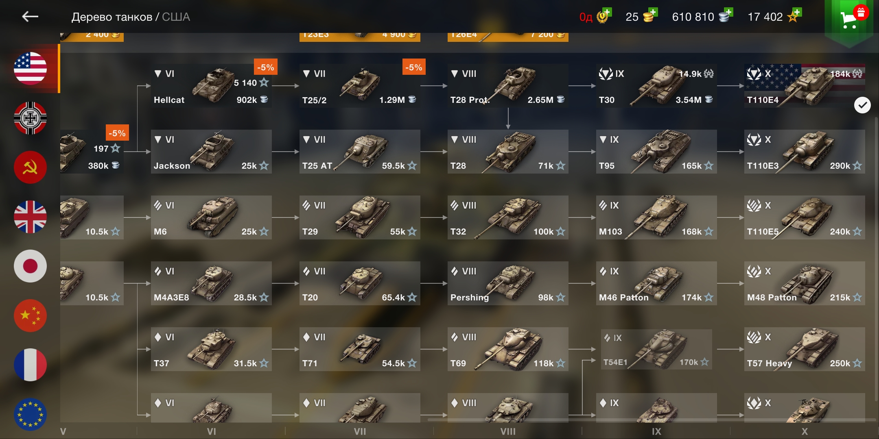The height and width of the screenshot is (439, 879).
Task: Switch to the France nation flag
Action: [31, 365]
